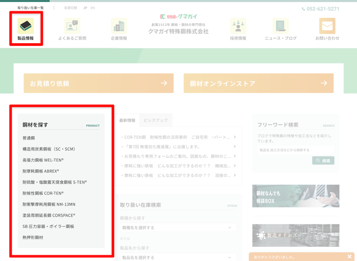Expand the 鋼種名を選択する dropdown

pos(178,228)
